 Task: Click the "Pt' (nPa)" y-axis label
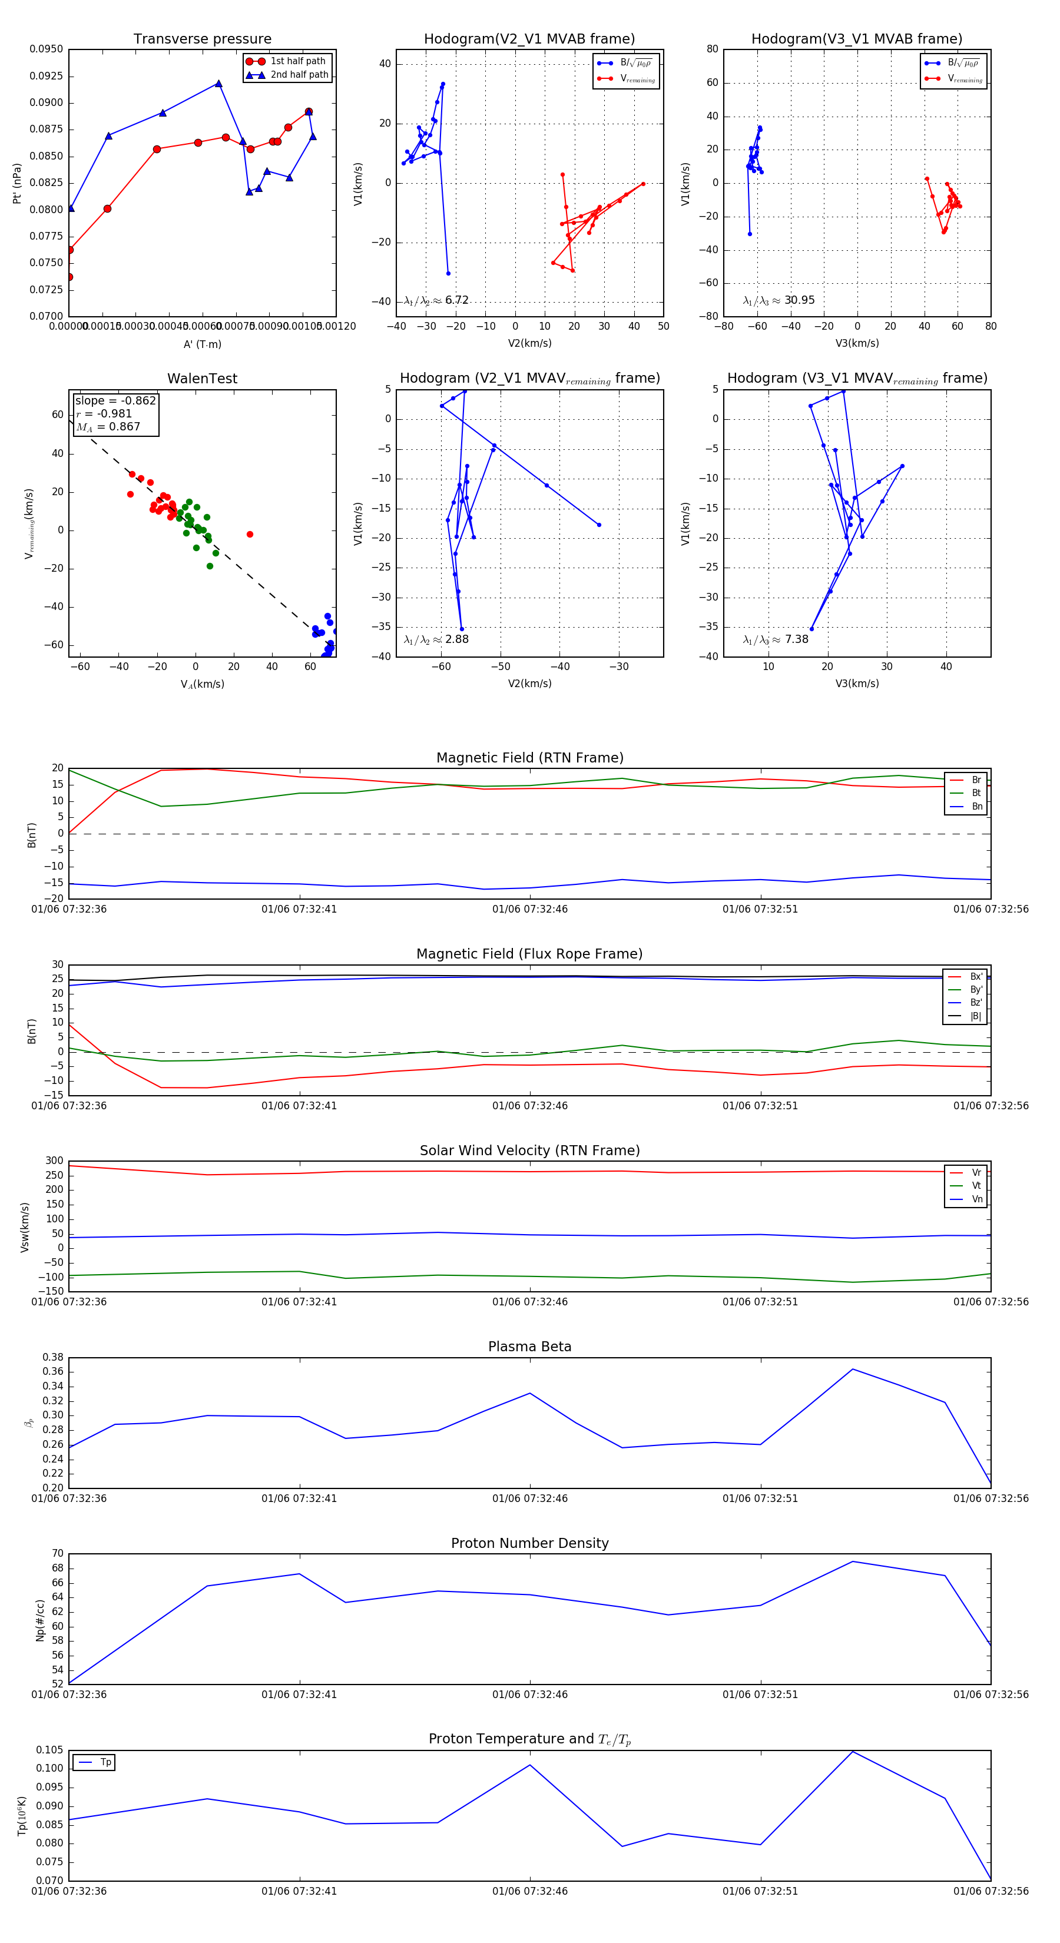(x=16, y=183)
